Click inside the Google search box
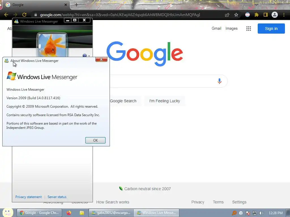290x217 pixels. pyautogui.click(x=163, y=81)
